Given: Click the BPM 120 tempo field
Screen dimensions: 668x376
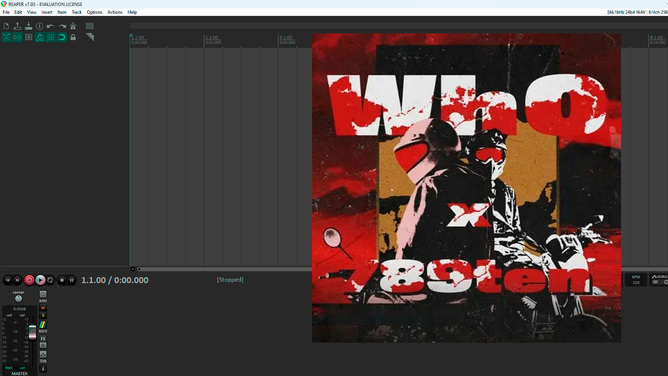Looking at the screenshot, I should (x=636, y=280).
